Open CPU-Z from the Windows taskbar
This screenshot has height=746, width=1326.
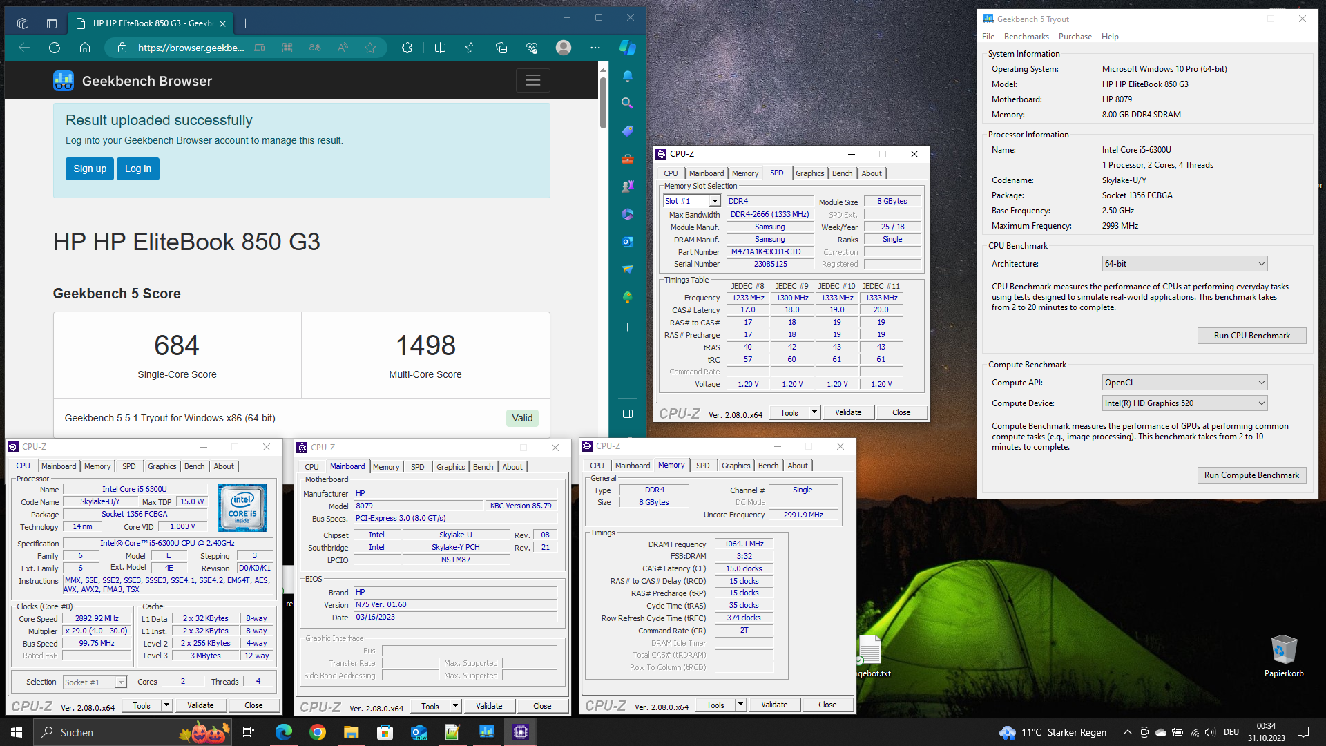[x=521, y=732]
